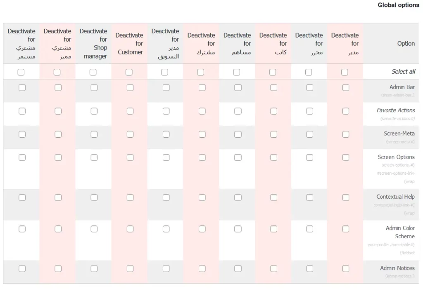Image resolution: width=423 pixels, height=291 pixels.
Task: Tick Select all for مدير column
Action: coord(345,72)
